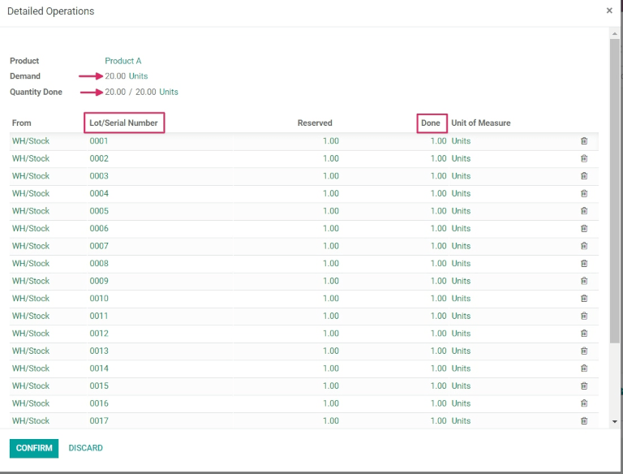Delete the 0015 lot row
Image resolution: width=623 pixels, height=474 pixels.
click(583, 386)
